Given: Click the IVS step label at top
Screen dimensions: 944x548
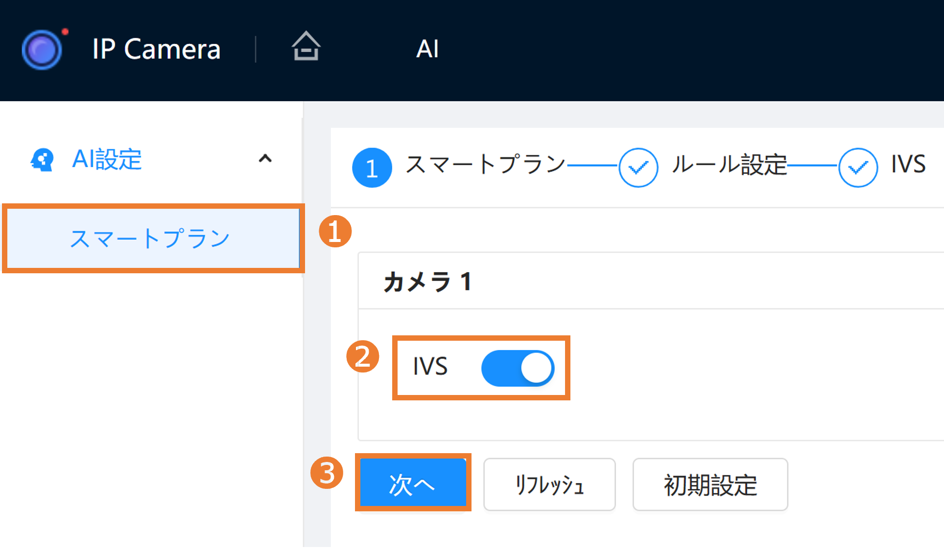Looking at the screenshot, I should (x=908, y=164).
